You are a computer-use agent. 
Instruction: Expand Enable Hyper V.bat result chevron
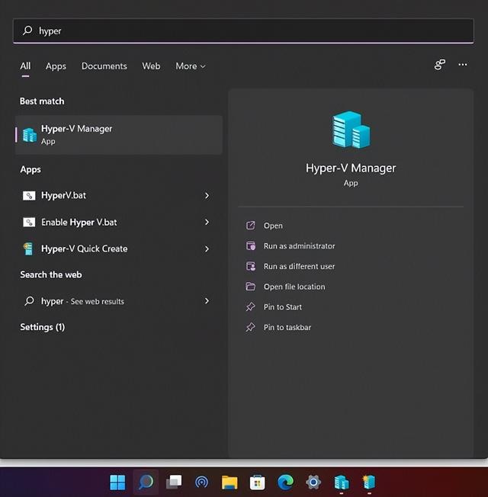207,222
